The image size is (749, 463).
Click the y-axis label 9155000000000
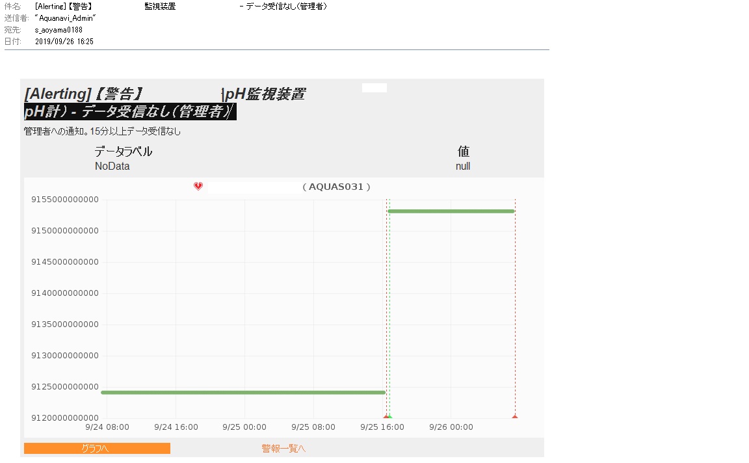65,200
